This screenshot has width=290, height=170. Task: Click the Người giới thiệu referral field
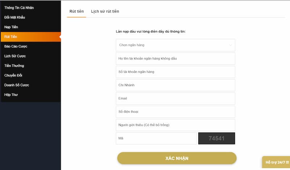(175, 125)
